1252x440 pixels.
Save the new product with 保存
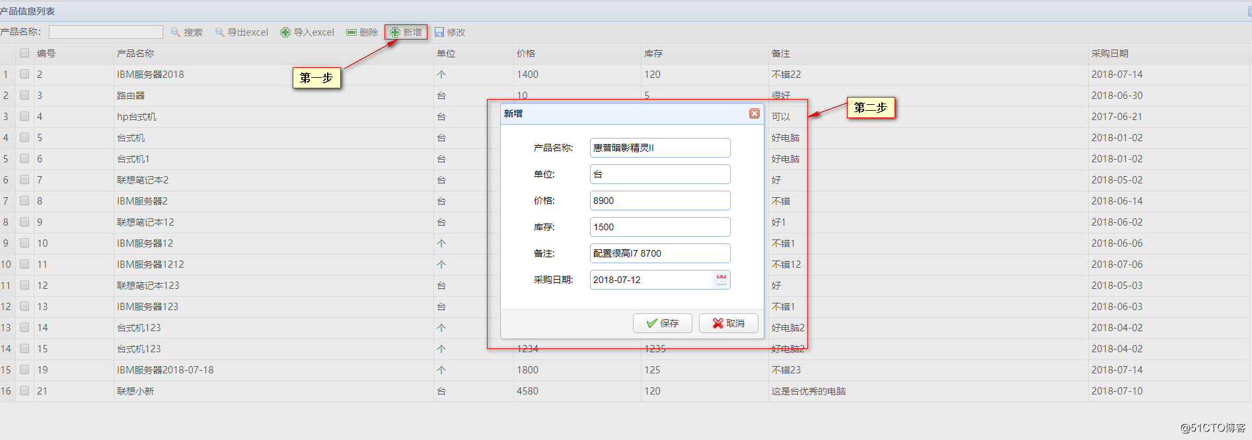pos(663,323)
